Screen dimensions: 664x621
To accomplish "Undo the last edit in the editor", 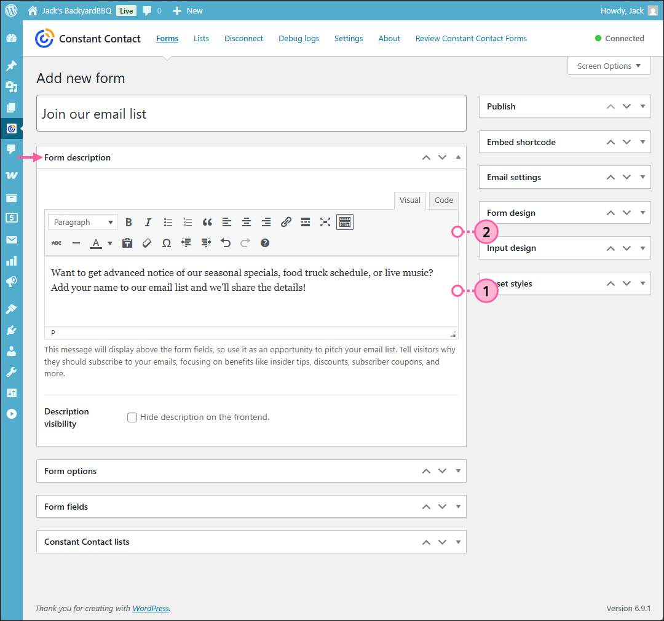I will point(225,242).
